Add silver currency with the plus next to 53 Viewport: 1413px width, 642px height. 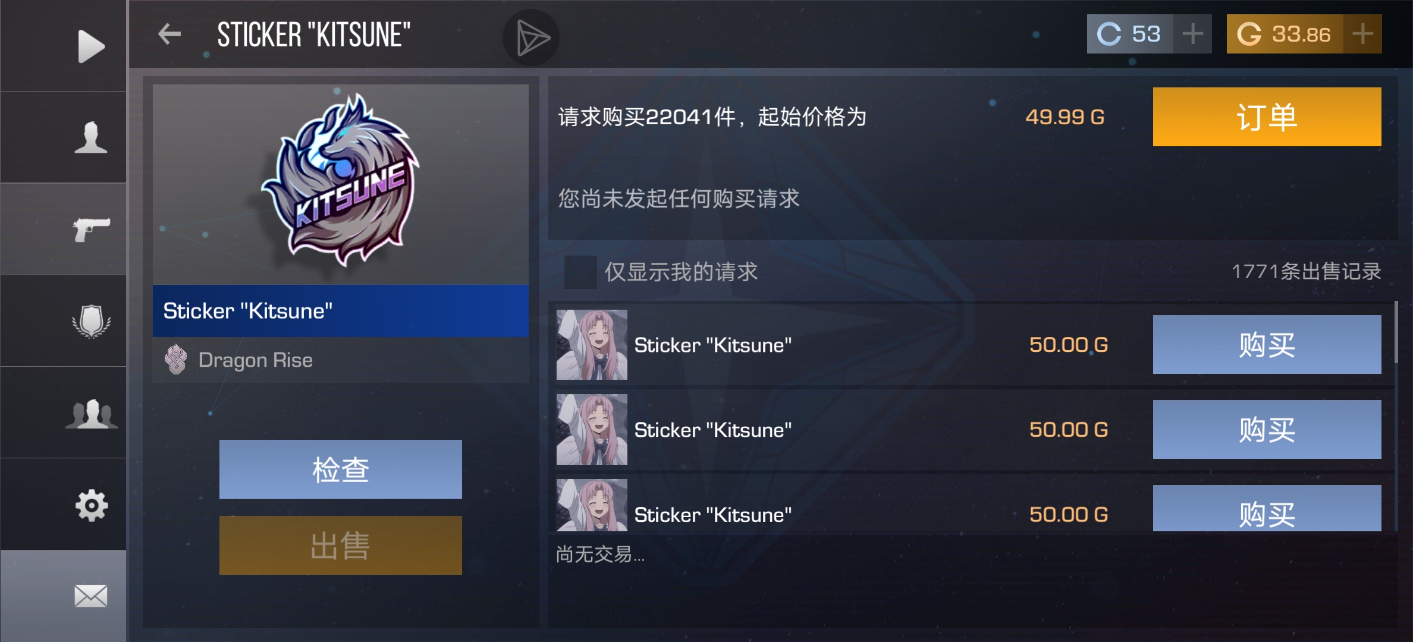1192,34
